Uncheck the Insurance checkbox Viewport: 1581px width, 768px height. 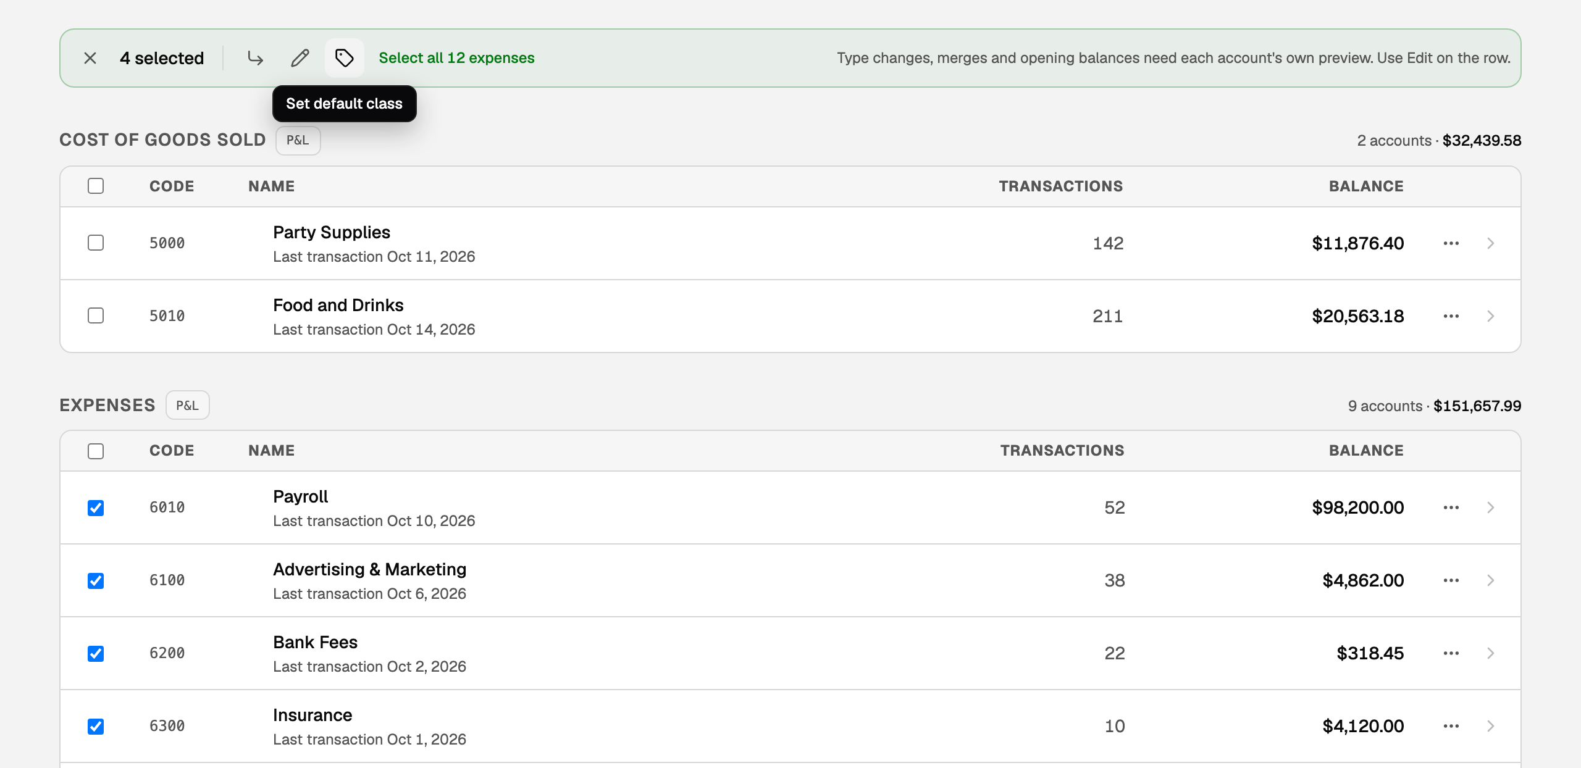click(x=96, y=727)
